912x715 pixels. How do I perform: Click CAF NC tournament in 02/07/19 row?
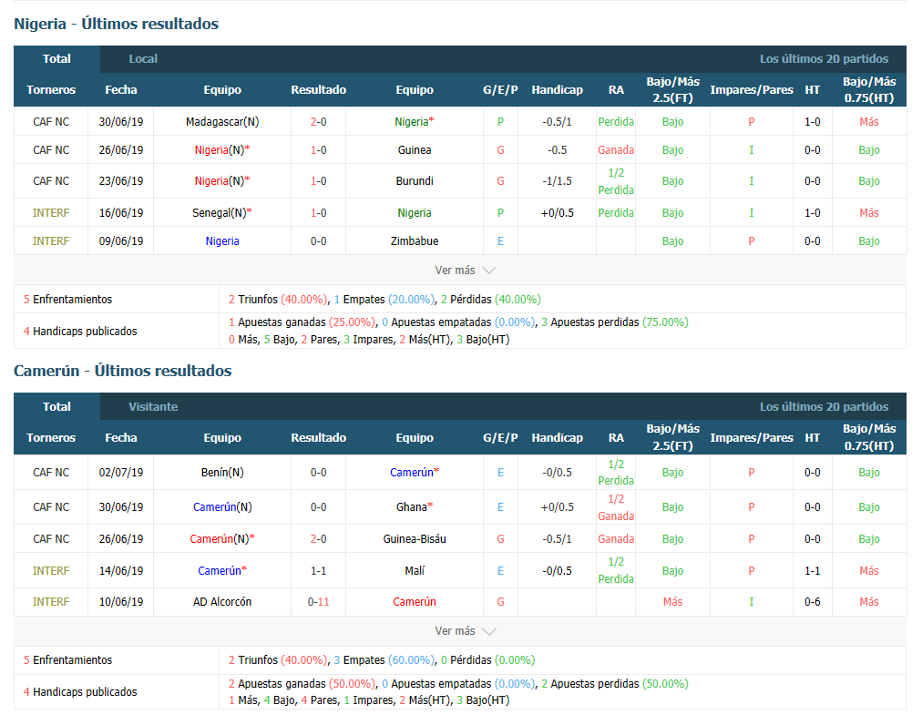51,472
